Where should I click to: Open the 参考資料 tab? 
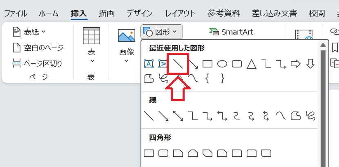[223, 13]
